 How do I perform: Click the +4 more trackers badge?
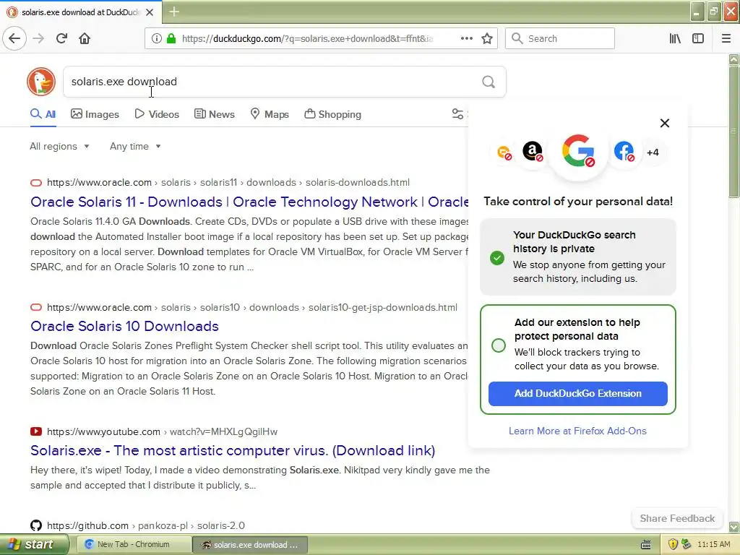(x=653, y=152)
